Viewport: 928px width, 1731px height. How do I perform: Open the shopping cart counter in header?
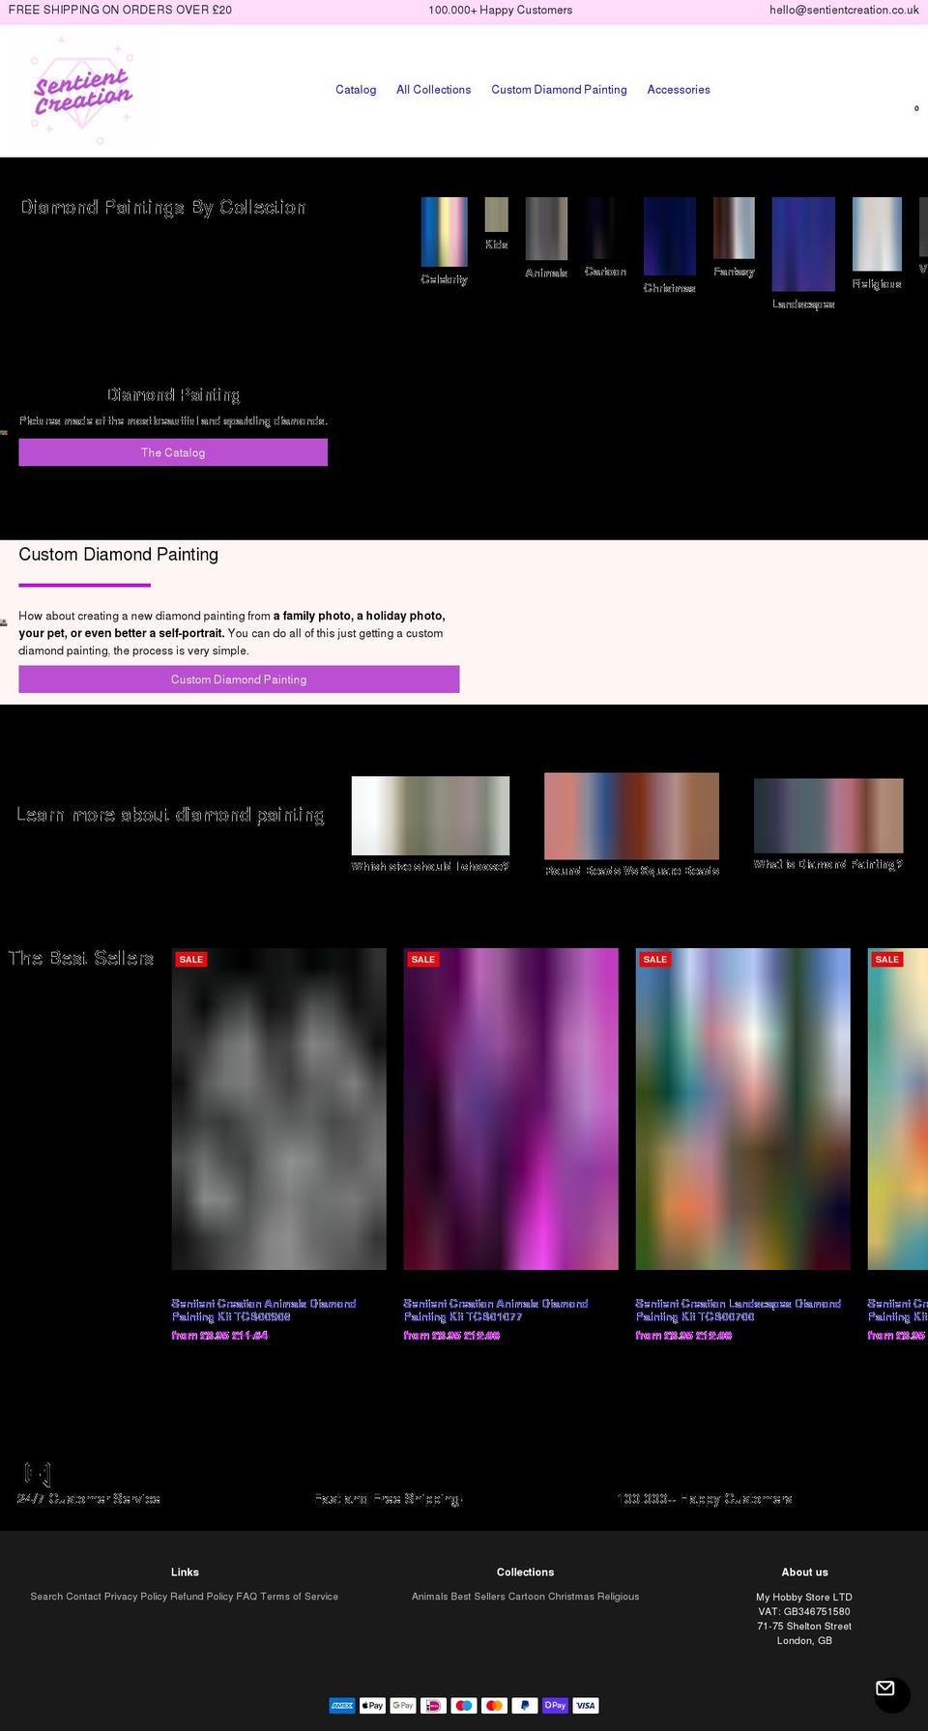pyautogui.click(x=916, y=108)
